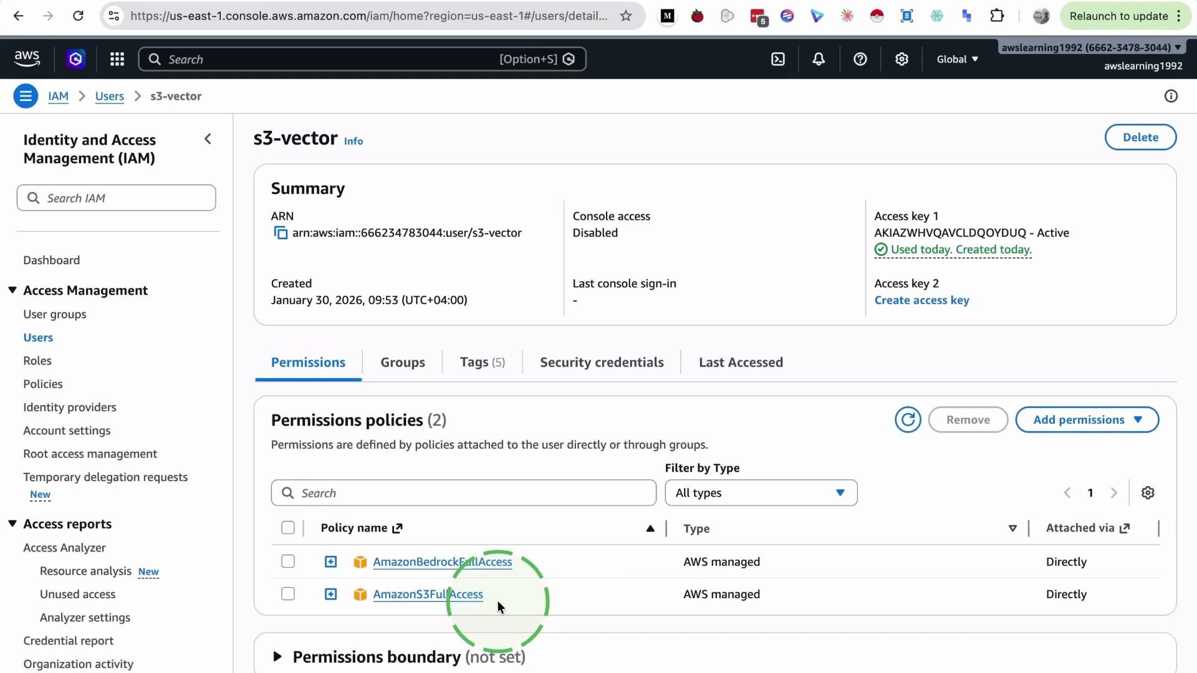Open the help question mark menu
The image size is (1197, 673).
click(860, 59)
